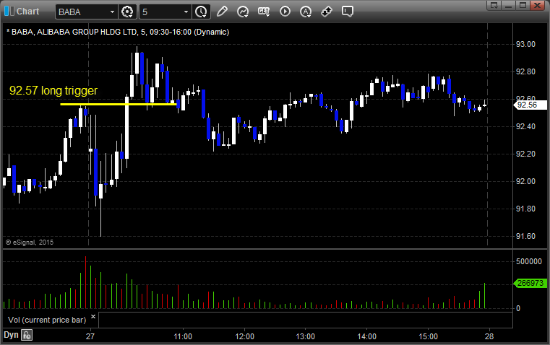
Task: Select the Vol (current price bar) tab
Action: (x=46, y=318)
